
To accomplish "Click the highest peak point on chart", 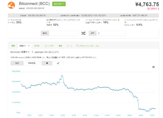I will (x=62, y=76).
